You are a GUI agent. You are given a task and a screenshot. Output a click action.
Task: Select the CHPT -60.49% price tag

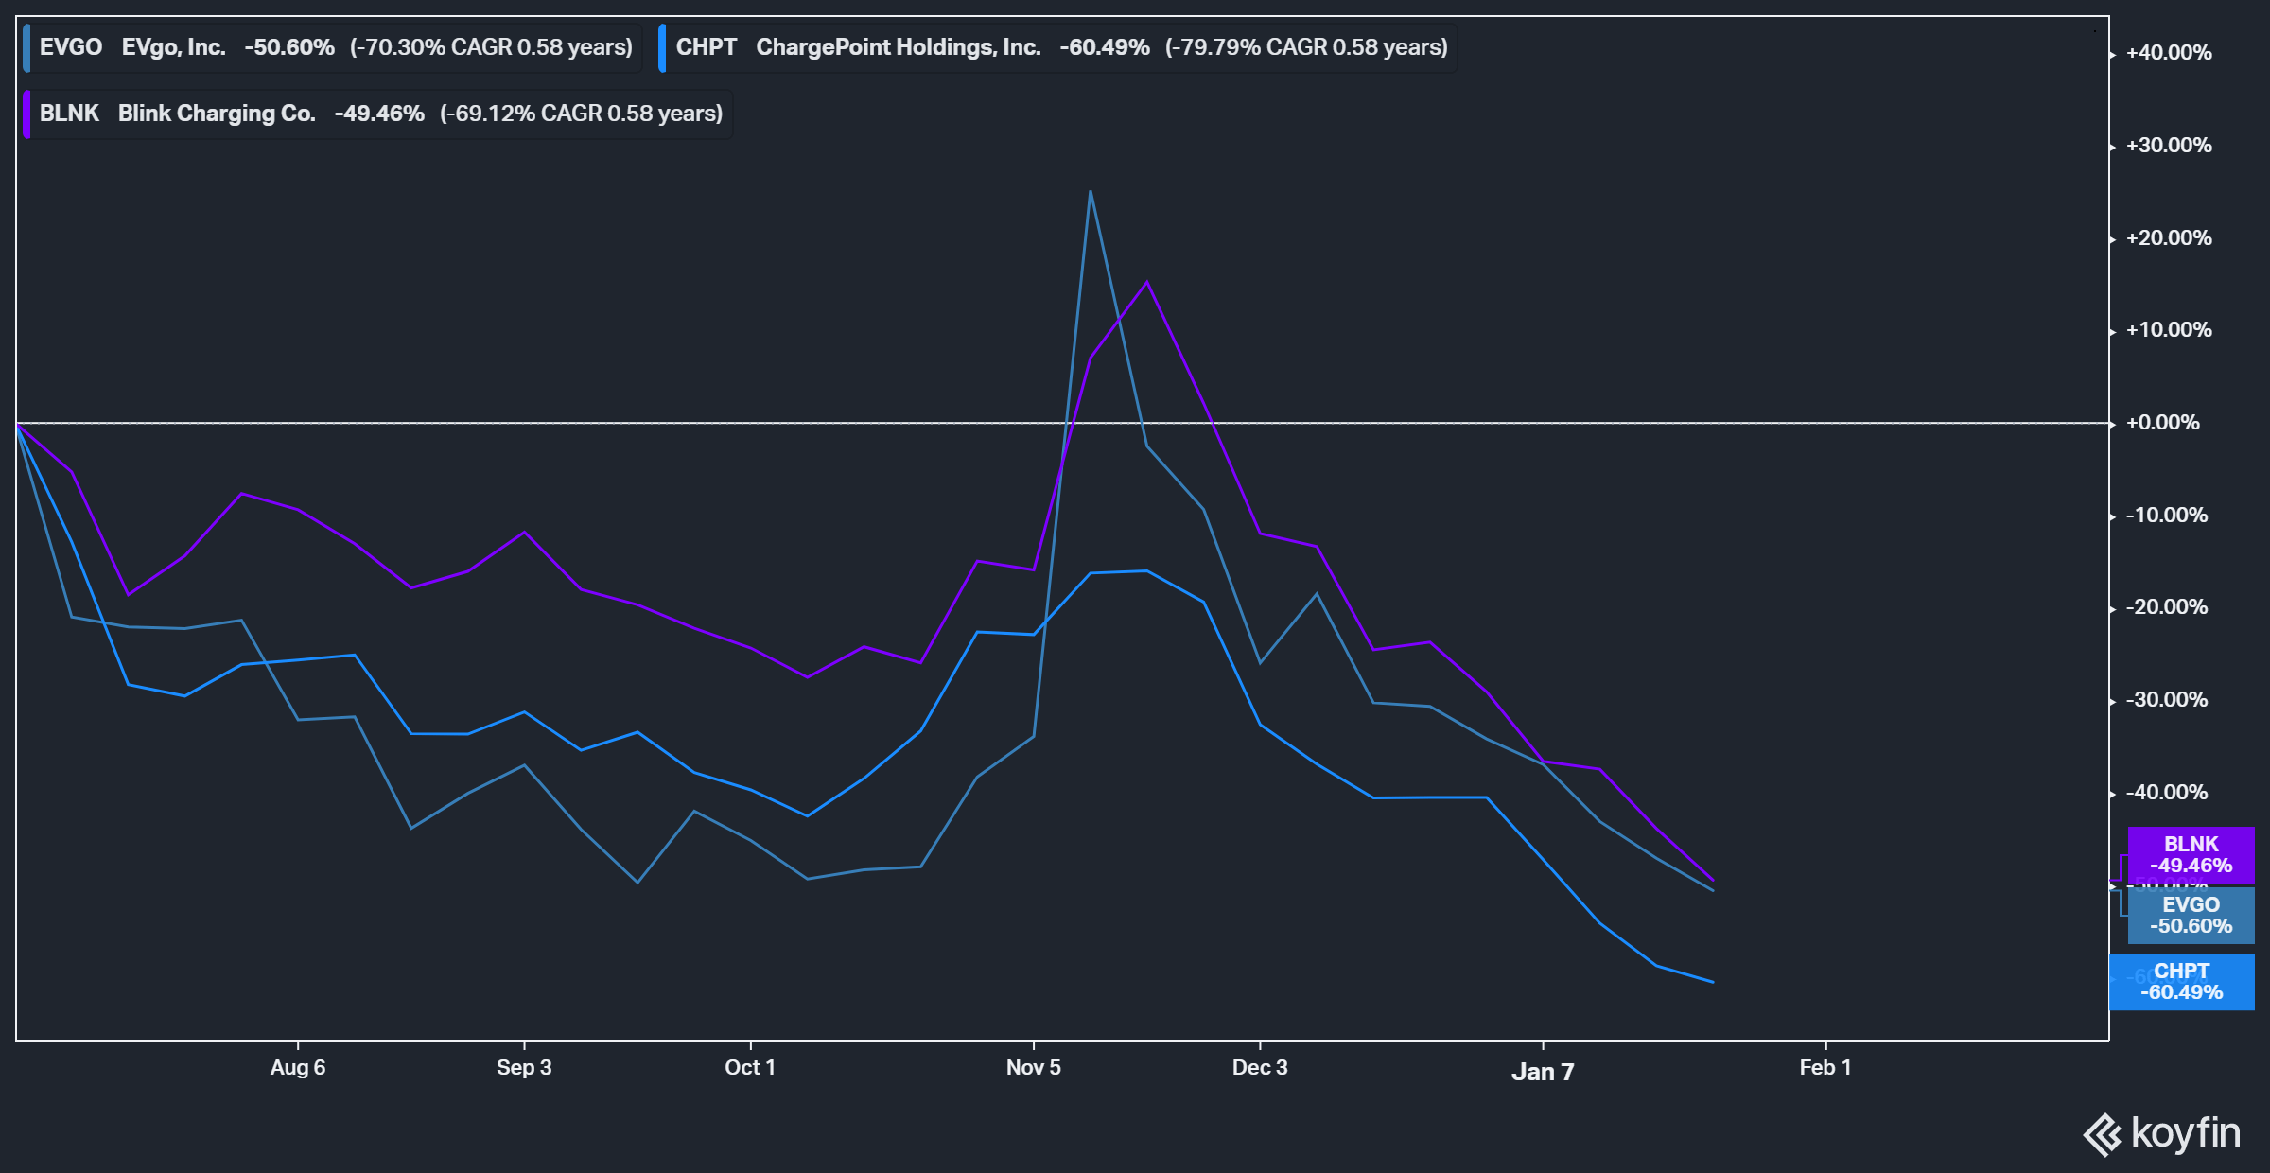coord(2181,982)
